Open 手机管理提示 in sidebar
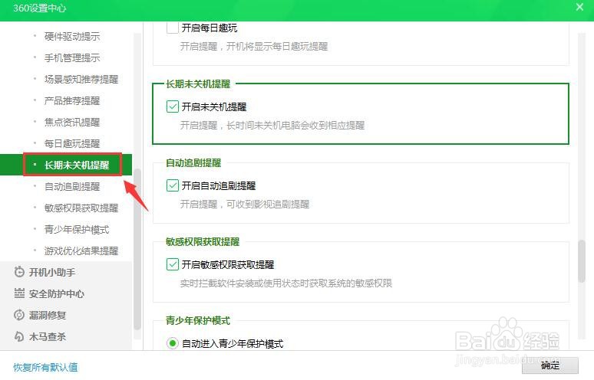Image resolution: width=594 pixels, height=380 pixels. point(72,58)
